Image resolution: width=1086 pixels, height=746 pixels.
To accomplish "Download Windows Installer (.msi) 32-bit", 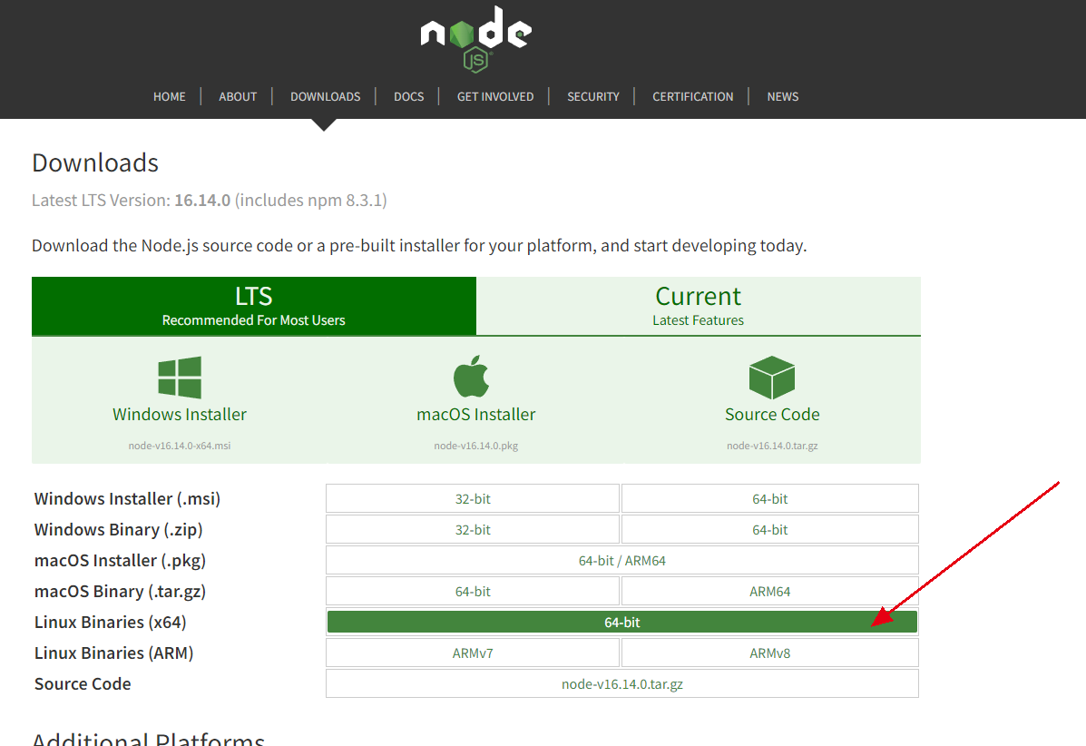I will pyautogui.click(x=473, y=498).
